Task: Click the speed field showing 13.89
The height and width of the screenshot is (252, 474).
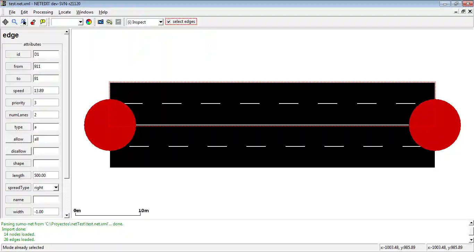Action: (46, 90)
